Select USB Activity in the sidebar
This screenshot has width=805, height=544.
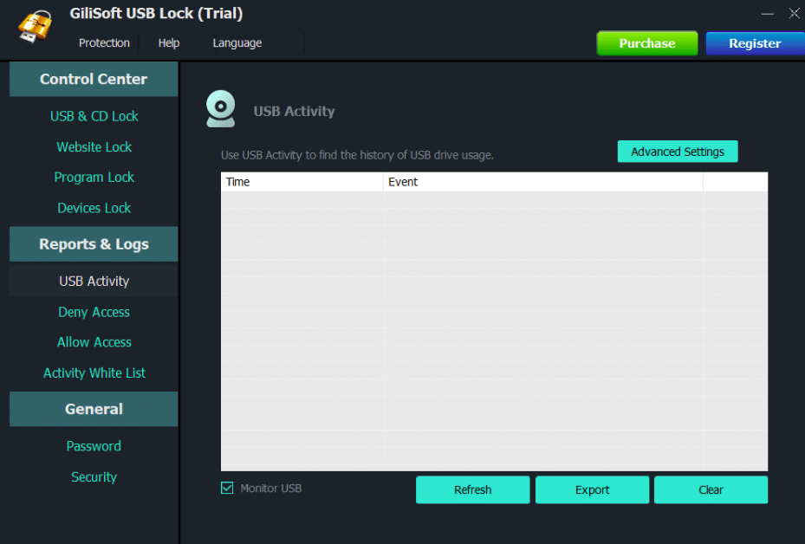pos(94,281)
